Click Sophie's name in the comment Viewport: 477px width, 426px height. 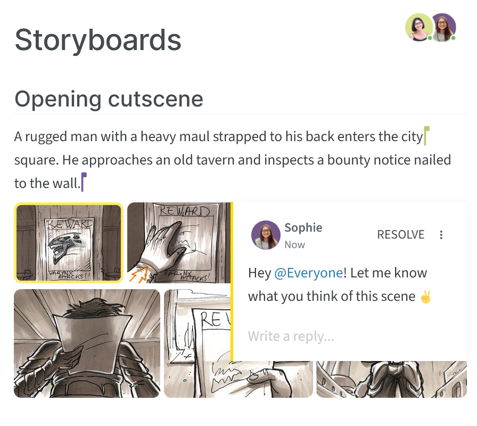(303, 227)
